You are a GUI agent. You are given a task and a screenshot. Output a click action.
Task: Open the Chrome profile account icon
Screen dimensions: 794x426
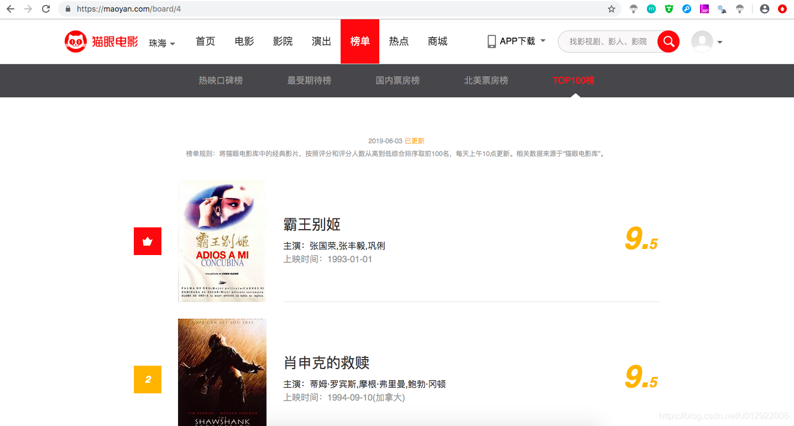click(765, 9)
